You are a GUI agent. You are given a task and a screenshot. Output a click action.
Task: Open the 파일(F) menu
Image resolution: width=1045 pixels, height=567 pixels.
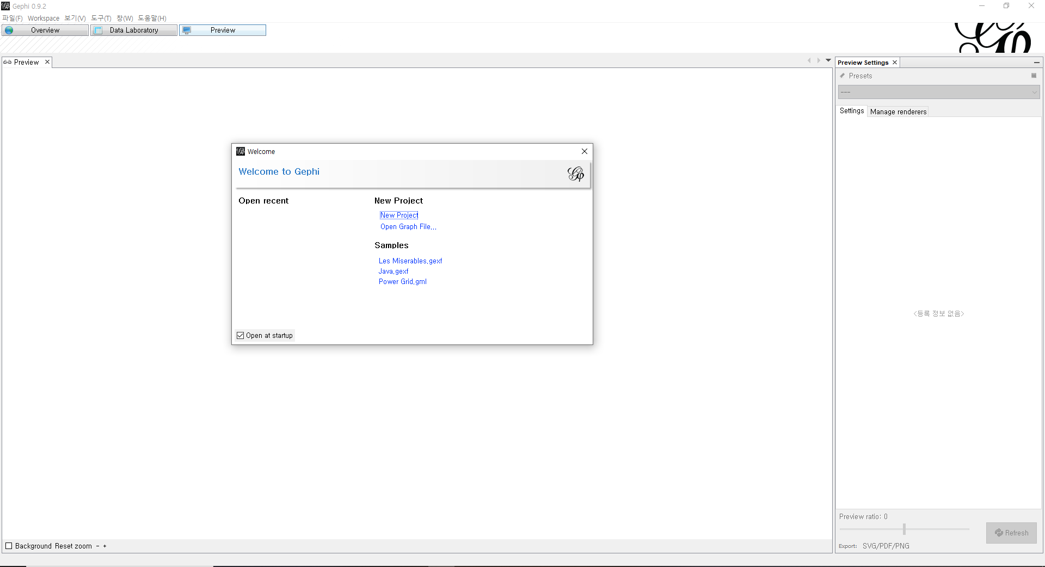click(13, 18)
